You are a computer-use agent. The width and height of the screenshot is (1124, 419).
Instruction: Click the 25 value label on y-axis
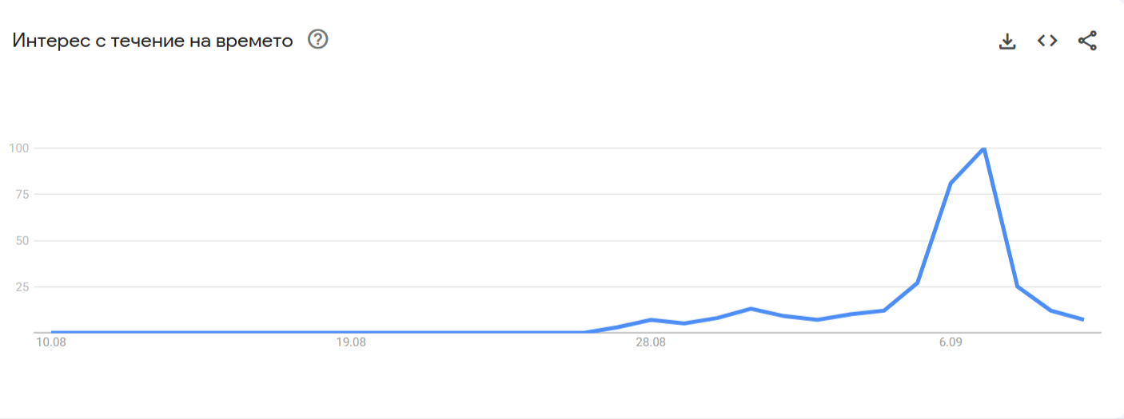[x=22, y=287]
